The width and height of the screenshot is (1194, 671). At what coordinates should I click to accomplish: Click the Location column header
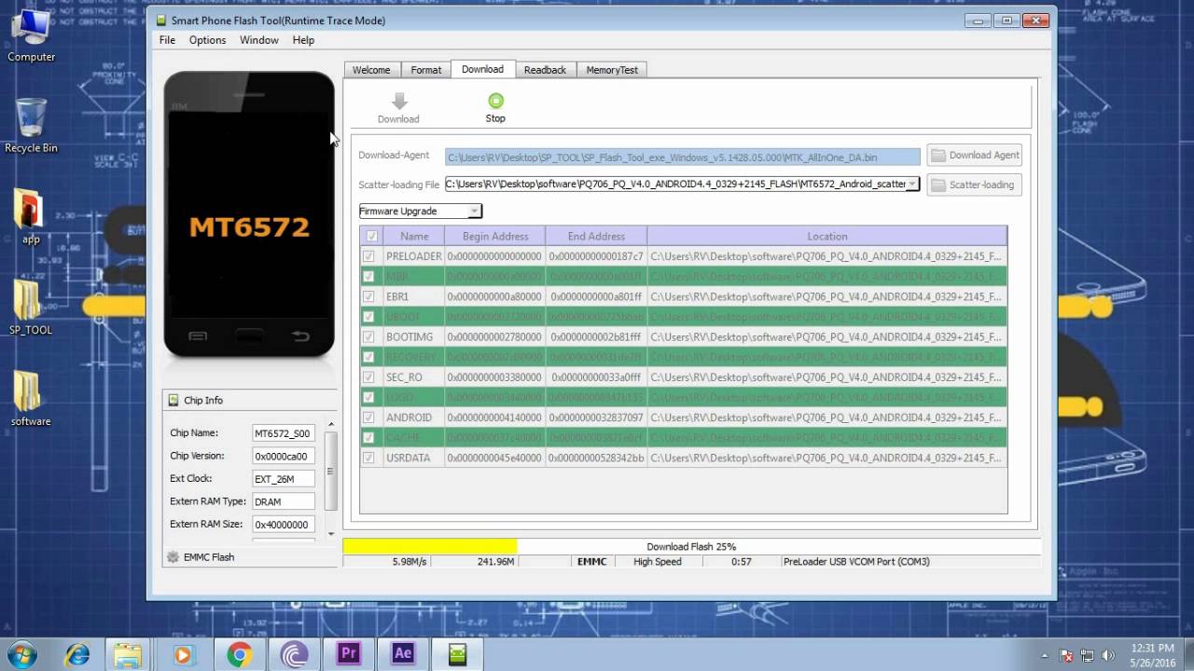pyautogui.click(x=827, y=237)
